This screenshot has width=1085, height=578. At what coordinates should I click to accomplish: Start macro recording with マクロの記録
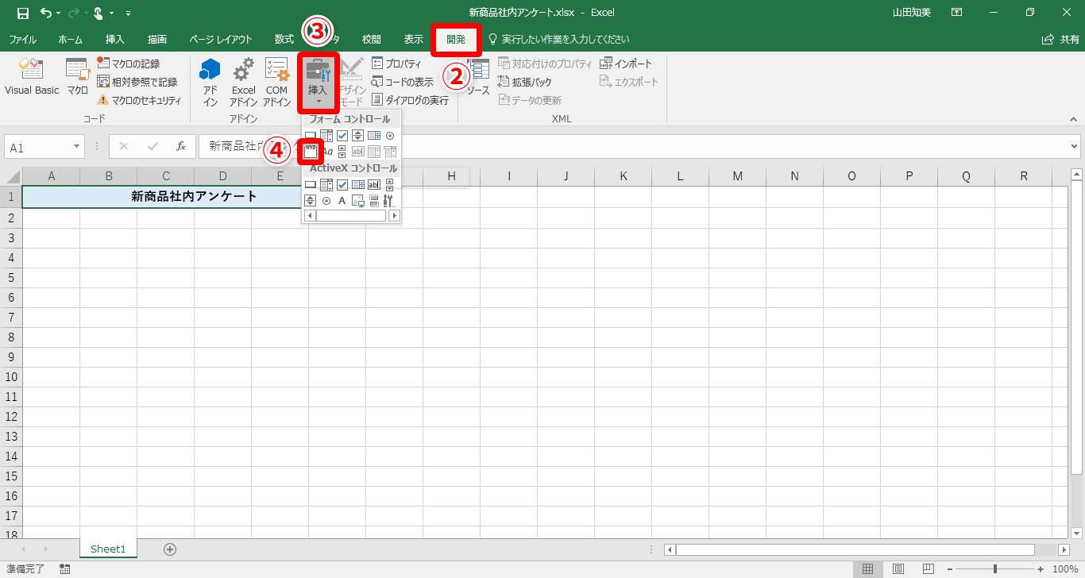coord(128,64)
